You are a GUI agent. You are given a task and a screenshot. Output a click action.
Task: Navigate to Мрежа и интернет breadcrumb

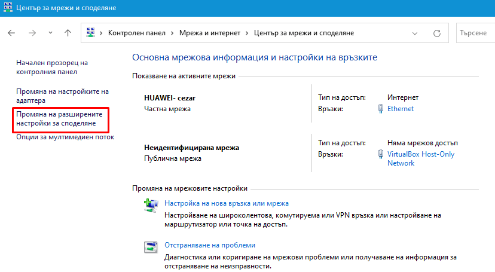[x=210, y=33]
